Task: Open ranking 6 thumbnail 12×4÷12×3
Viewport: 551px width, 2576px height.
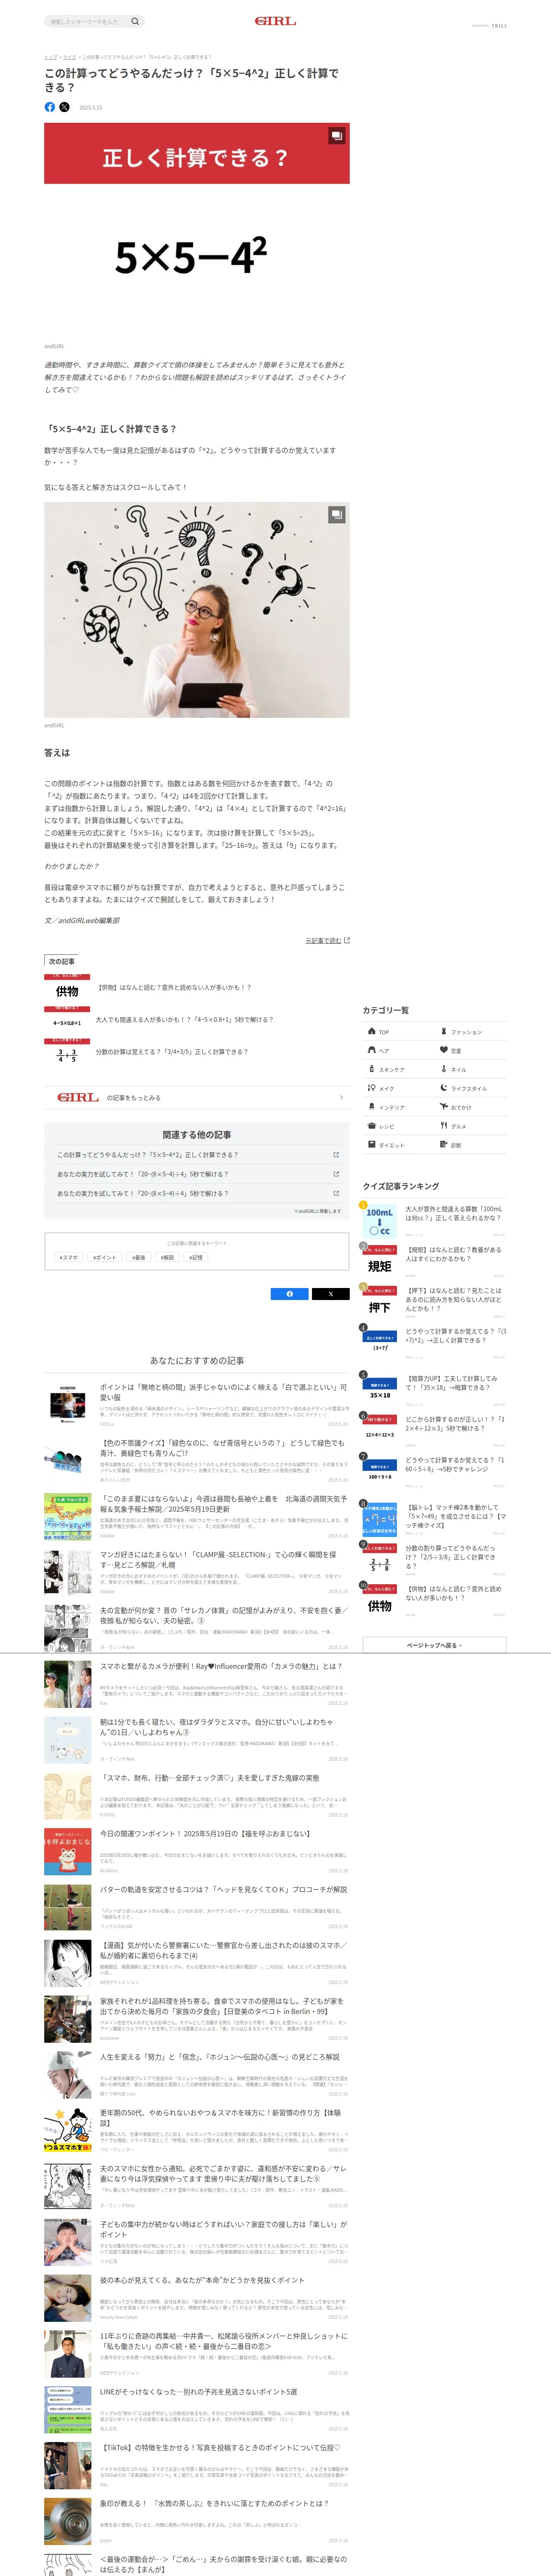Action: (x=380, y=1430)
